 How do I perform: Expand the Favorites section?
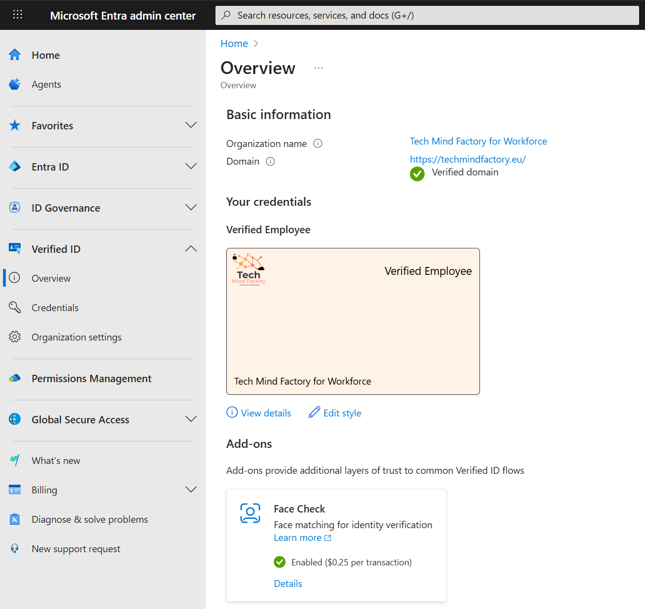pyautogui.click(x=191, y=125)
